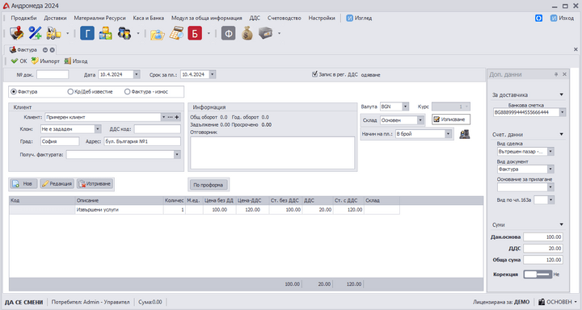
Task: Click the OK checkmark toolbar item
Action: 19,61
